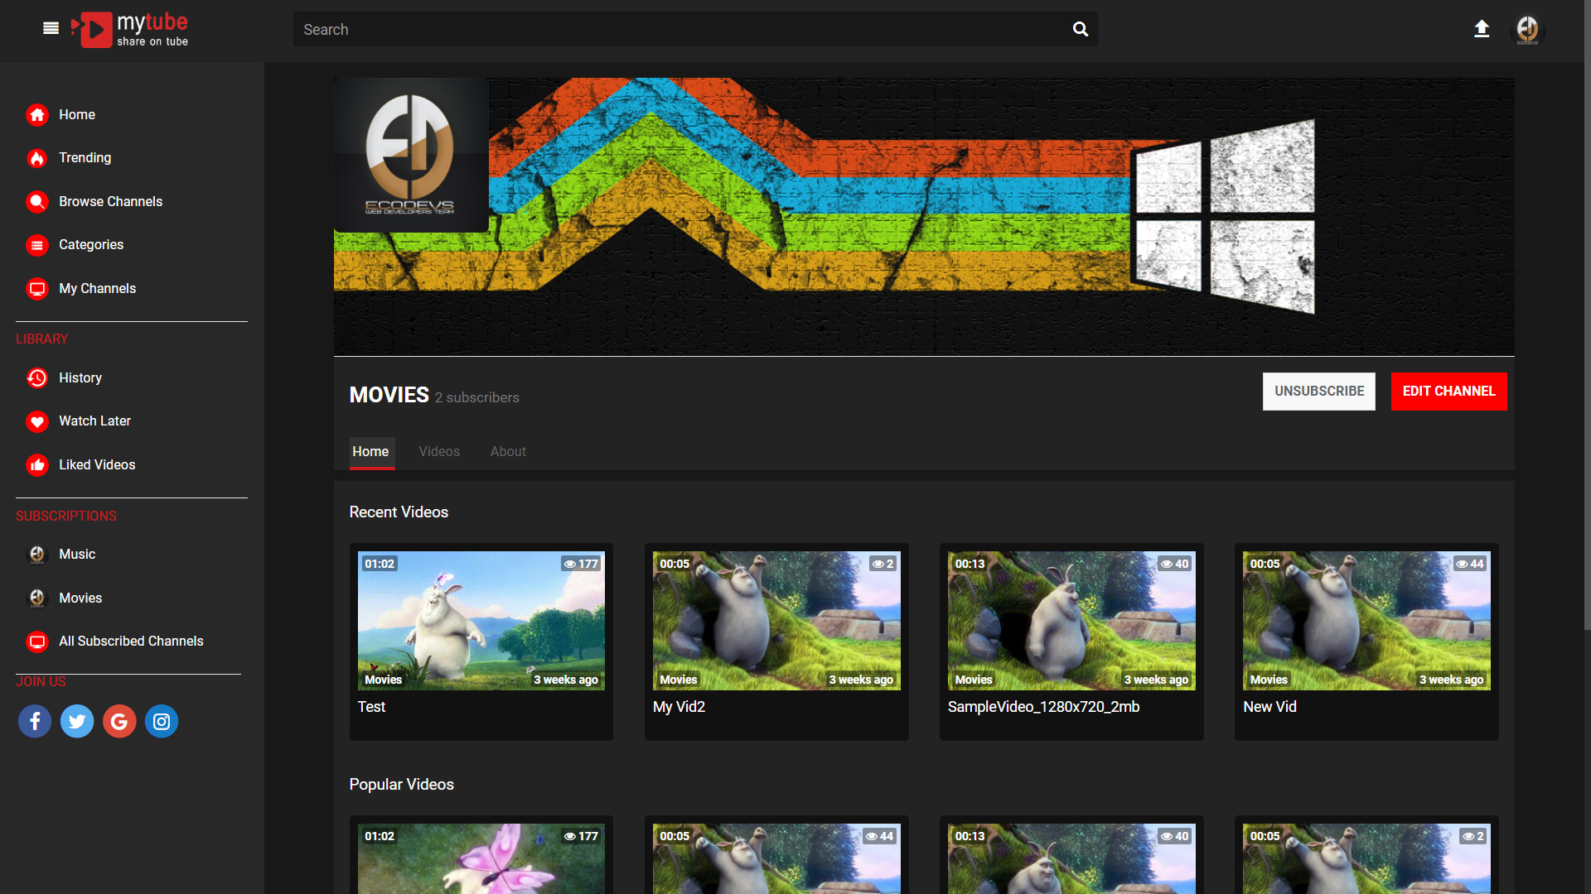1591x894 pixels.
Task: Click the Movies tag on New Vid
Action: coord(1269,680)
